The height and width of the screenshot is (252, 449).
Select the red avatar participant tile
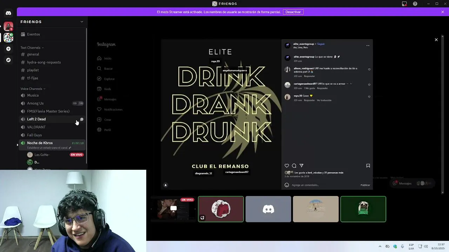tap(221, 209)
